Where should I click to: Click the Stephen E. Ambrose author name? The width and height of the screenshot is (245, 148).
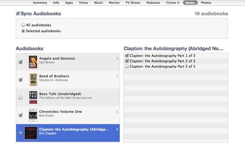[53, 80]
